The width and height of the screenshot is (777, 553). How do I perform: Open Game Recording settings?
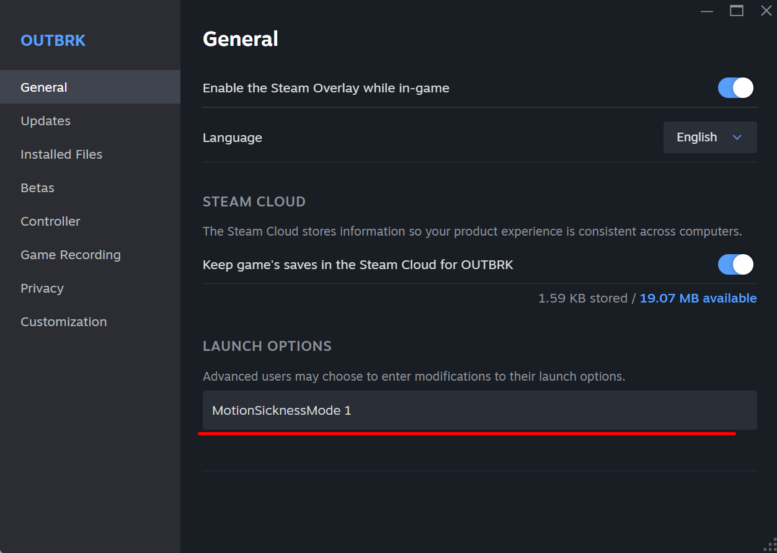pyautogui.click(x=70, y=254)
